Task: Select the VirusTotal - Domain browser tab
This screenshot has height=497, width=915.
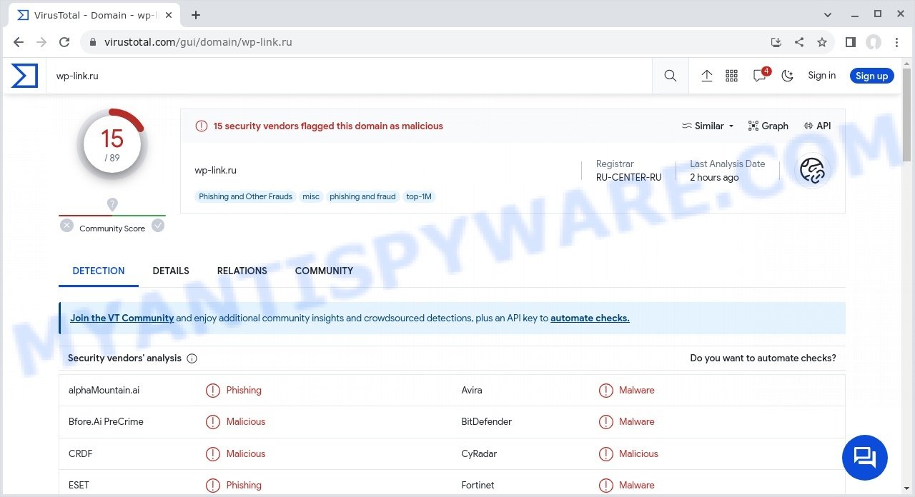Action: 93,15
